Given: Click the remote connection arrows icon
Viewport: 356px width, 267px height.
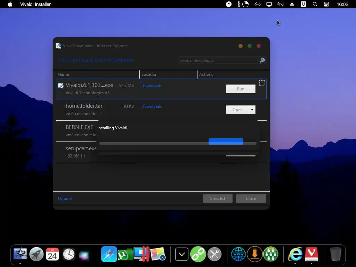Looking at the screenshot, I should point(258,4).
